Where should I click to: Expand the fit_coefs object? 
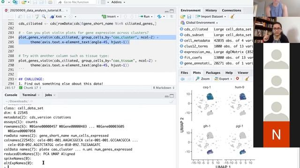181,57
